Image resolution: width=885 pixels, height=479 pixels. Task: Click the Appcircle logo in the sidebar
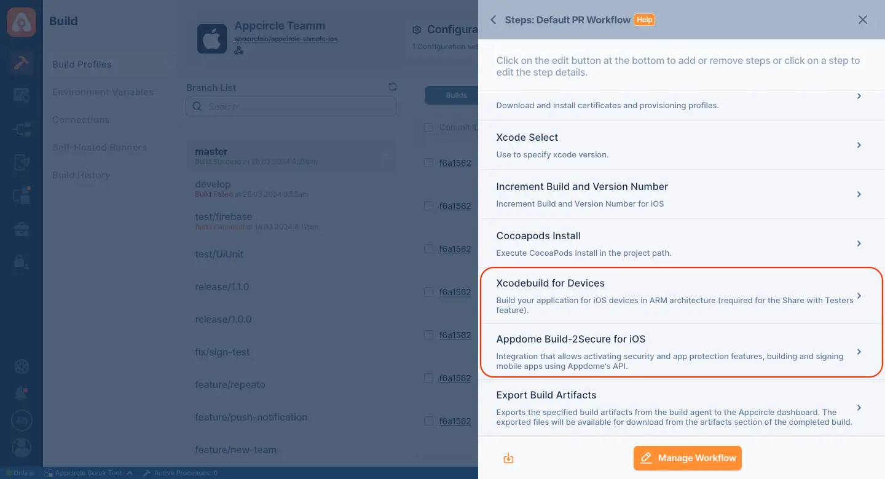click(x=22, y=22)
